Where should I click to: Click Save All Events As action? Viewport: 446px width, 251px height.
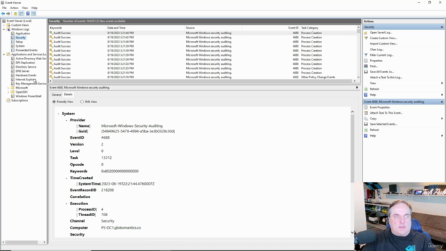click(x=382, y=72)
